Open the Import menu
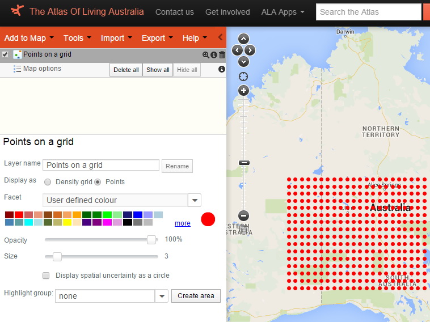 pos(116,38)
